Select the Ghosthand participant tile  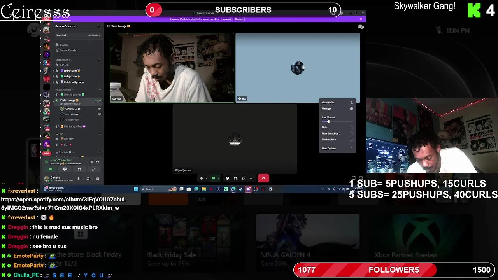click(x=235, y=139)
